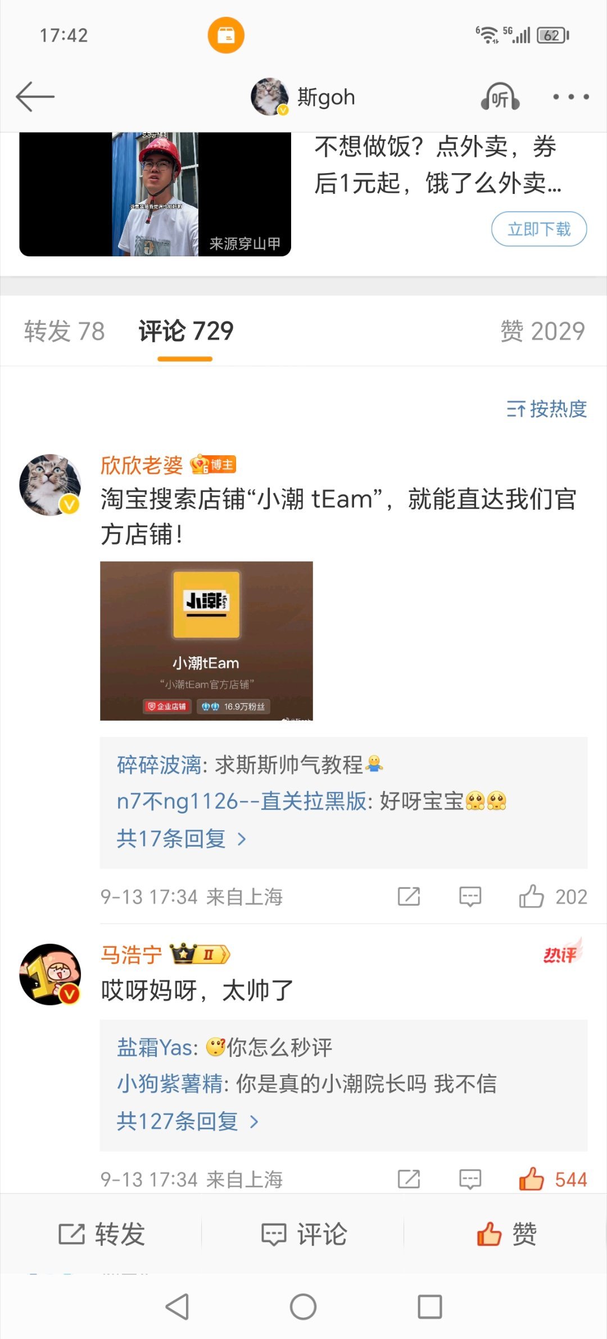The width and height of the screenshot is (607, 1339).
Task: Open the 来源穿山甲 video ad thumbnail
Action: (x=155, y=194)
